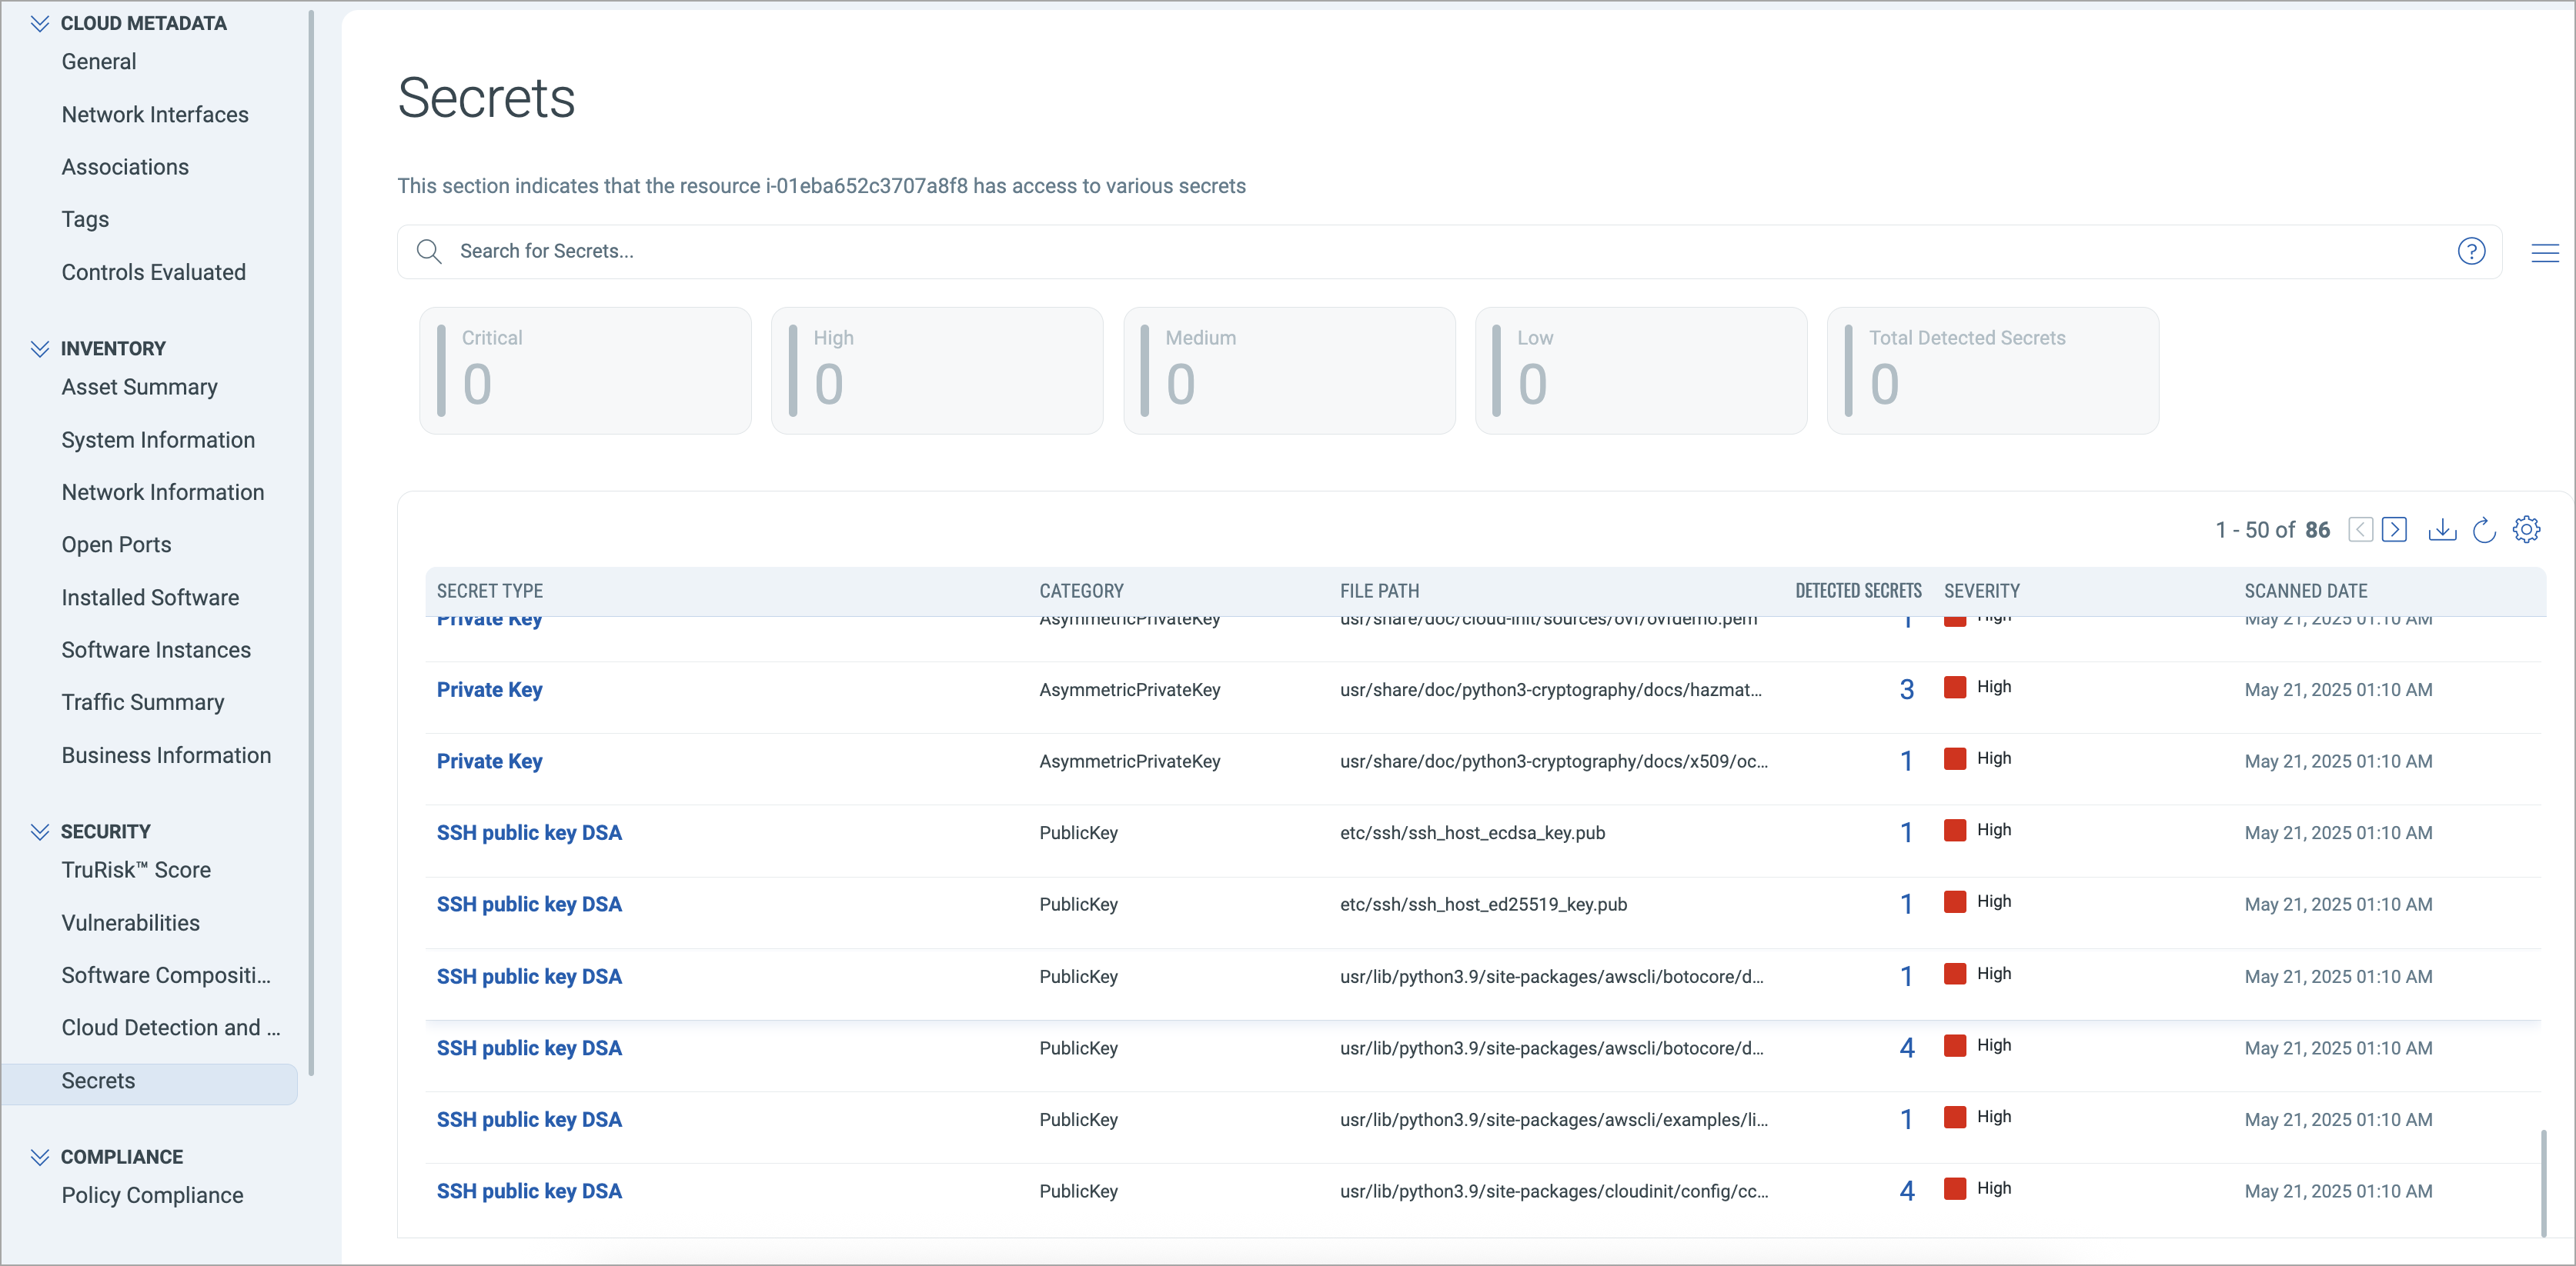Collapse the Cloud Metadata section
The width and height of the screenshot is (2576, 1266).
pyautogui.click(x=40, y=23)
